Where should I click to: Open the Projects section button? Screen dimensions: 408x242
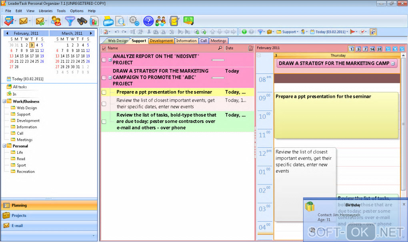point(49,216)
